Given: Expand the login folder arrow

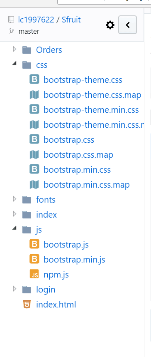Looking at the screenshot, I should pos(15,289).
